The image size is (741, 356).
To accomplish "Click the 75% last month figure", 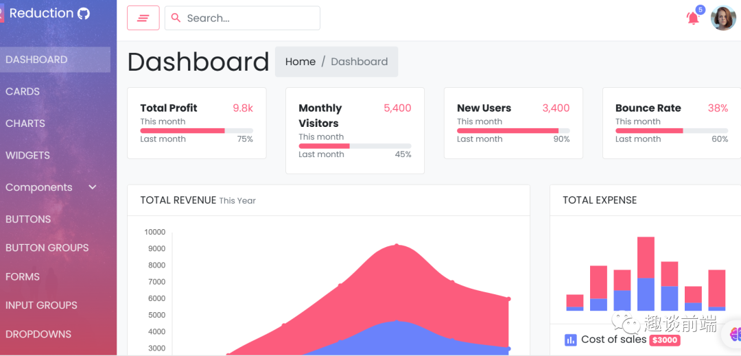I will [245, 139].
